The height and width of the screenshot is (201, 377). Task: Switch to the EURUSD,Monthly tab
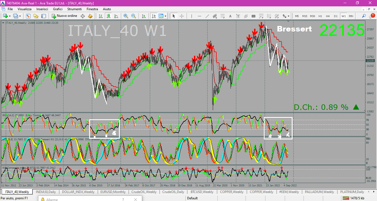[x=113, y=192]
